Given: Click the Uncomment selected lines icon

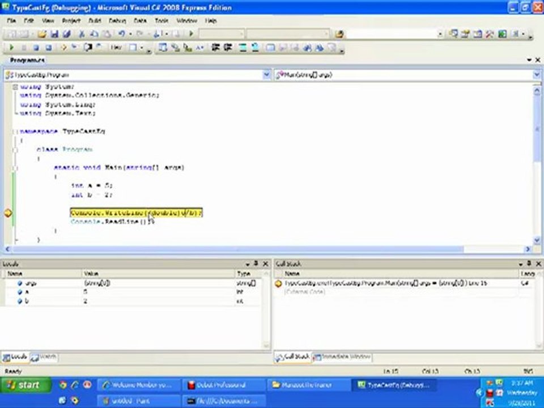Looking at the screenshot, I should pos(255,48).
